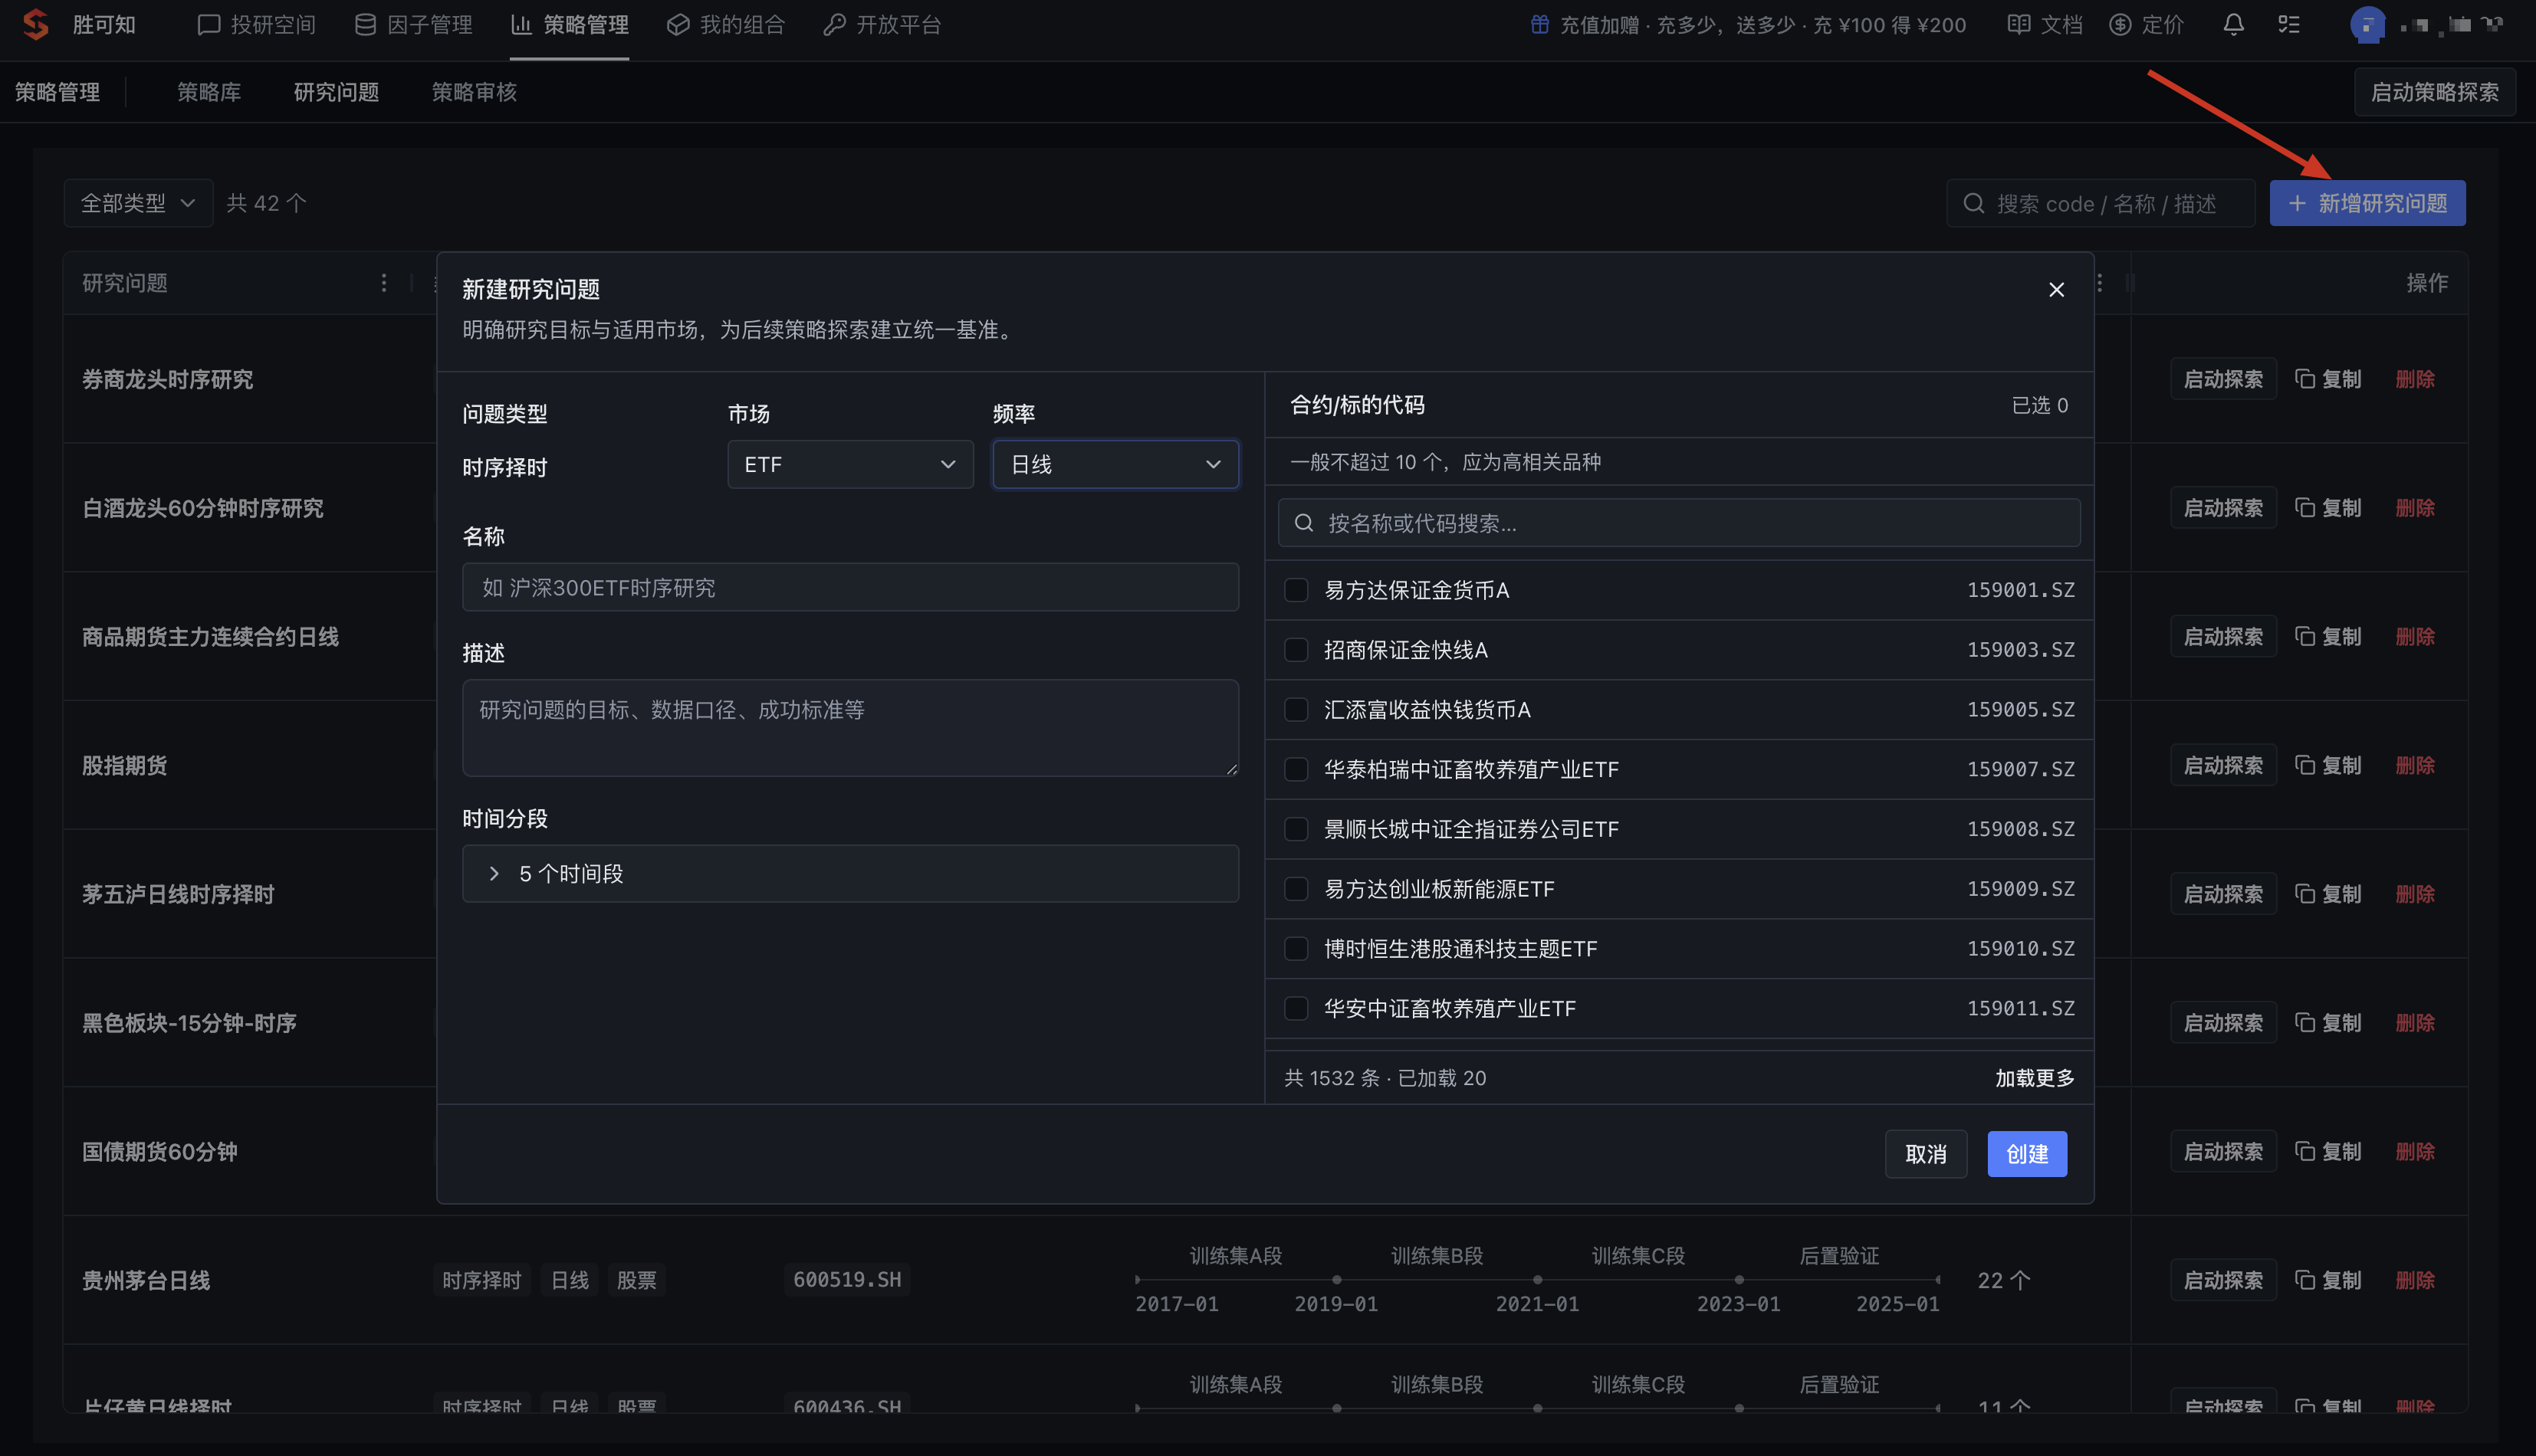Click the 创建 button
Image resolution: width=2536 pixels, height=1456 pixels.
click(x=2027, y=1154)
